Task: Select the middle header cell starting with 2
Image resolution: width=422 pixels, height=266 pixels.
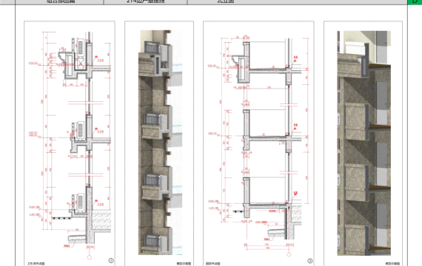Action: 145,2
